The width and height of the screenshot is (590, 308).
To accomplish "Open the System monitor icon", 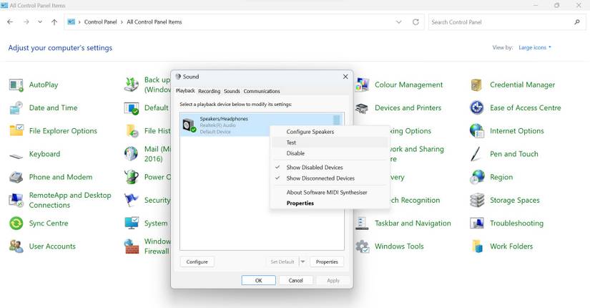I will tap(132, 223).
